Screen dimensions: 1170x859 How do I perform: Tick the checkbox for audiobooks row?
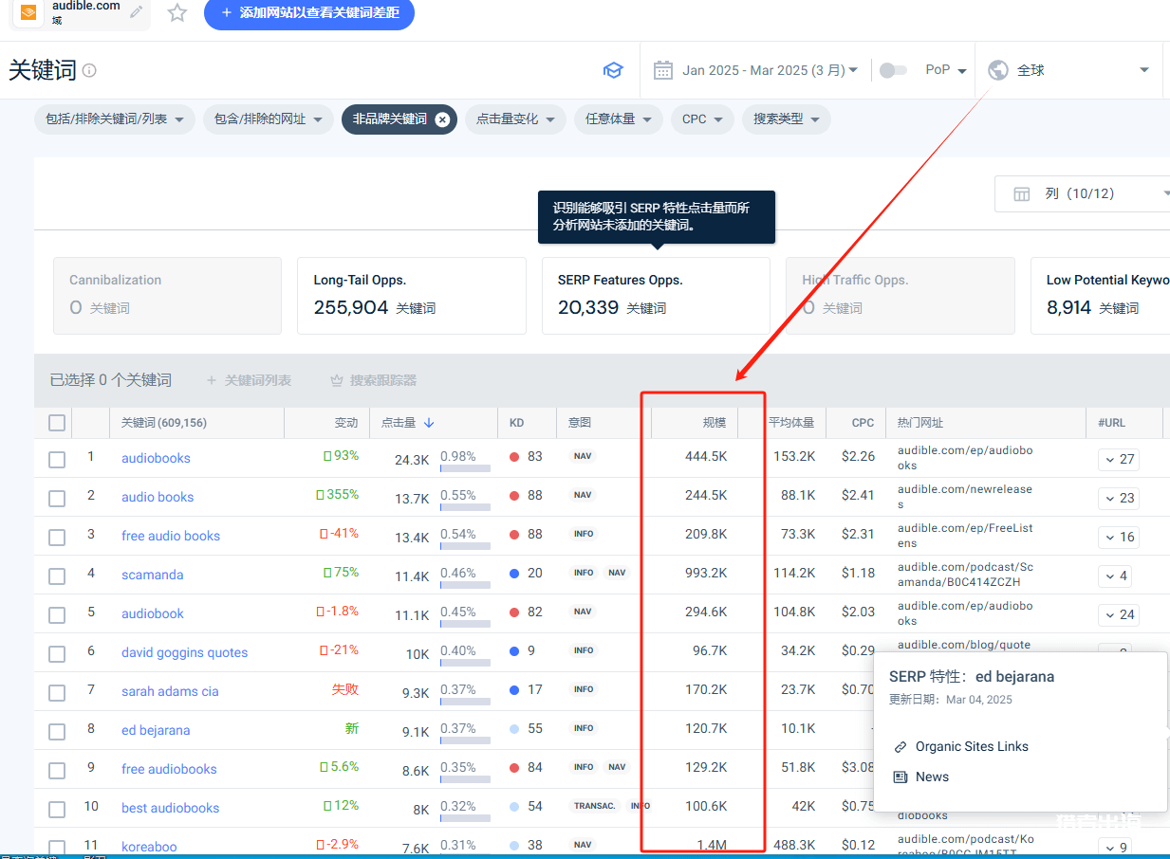57,460
